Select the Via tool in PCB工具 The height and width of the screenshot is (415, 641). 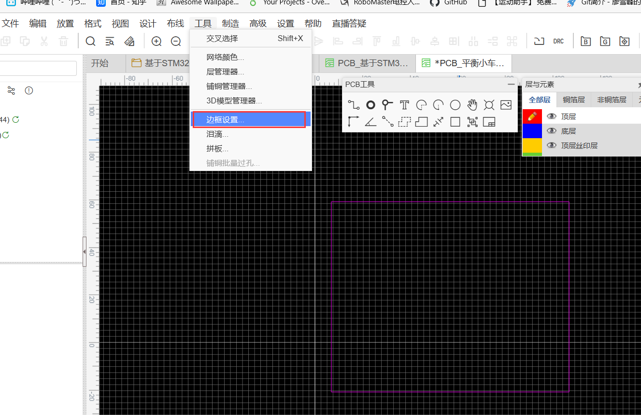[387, 105]
